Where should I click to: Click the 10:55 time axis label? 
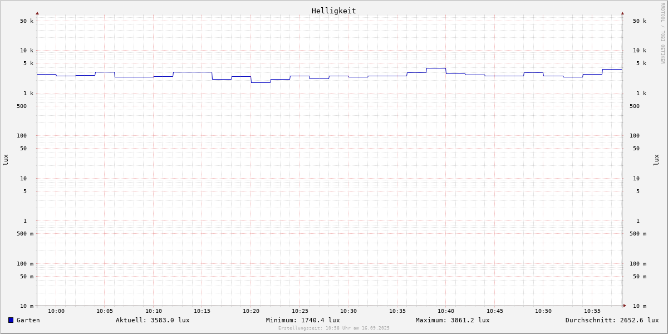(x=592, y=311)
